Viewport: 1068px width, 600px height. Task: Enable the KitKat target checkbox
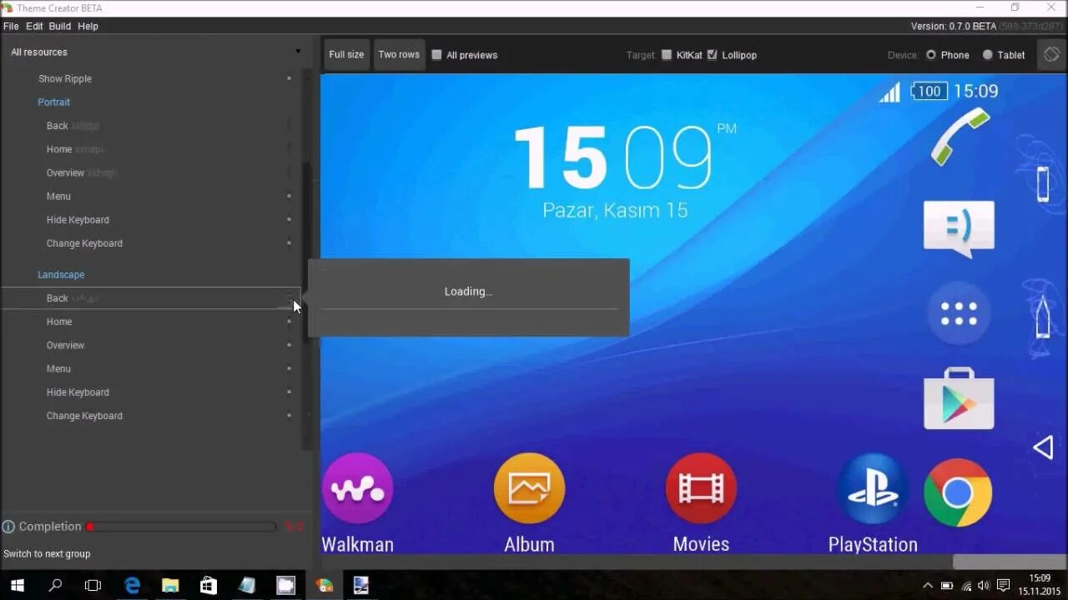click(x=667, y=55)
